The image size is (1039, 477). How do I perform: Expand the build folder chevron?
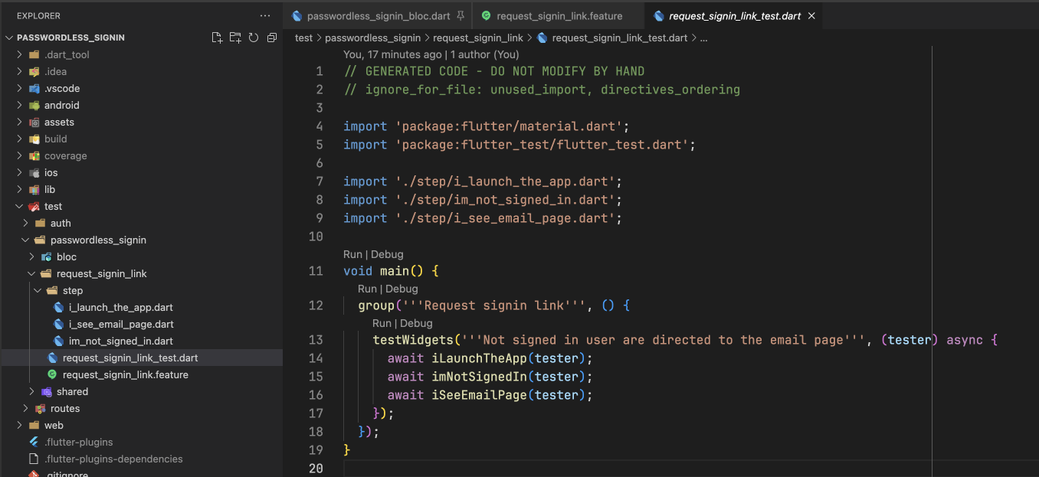[20, 139]
